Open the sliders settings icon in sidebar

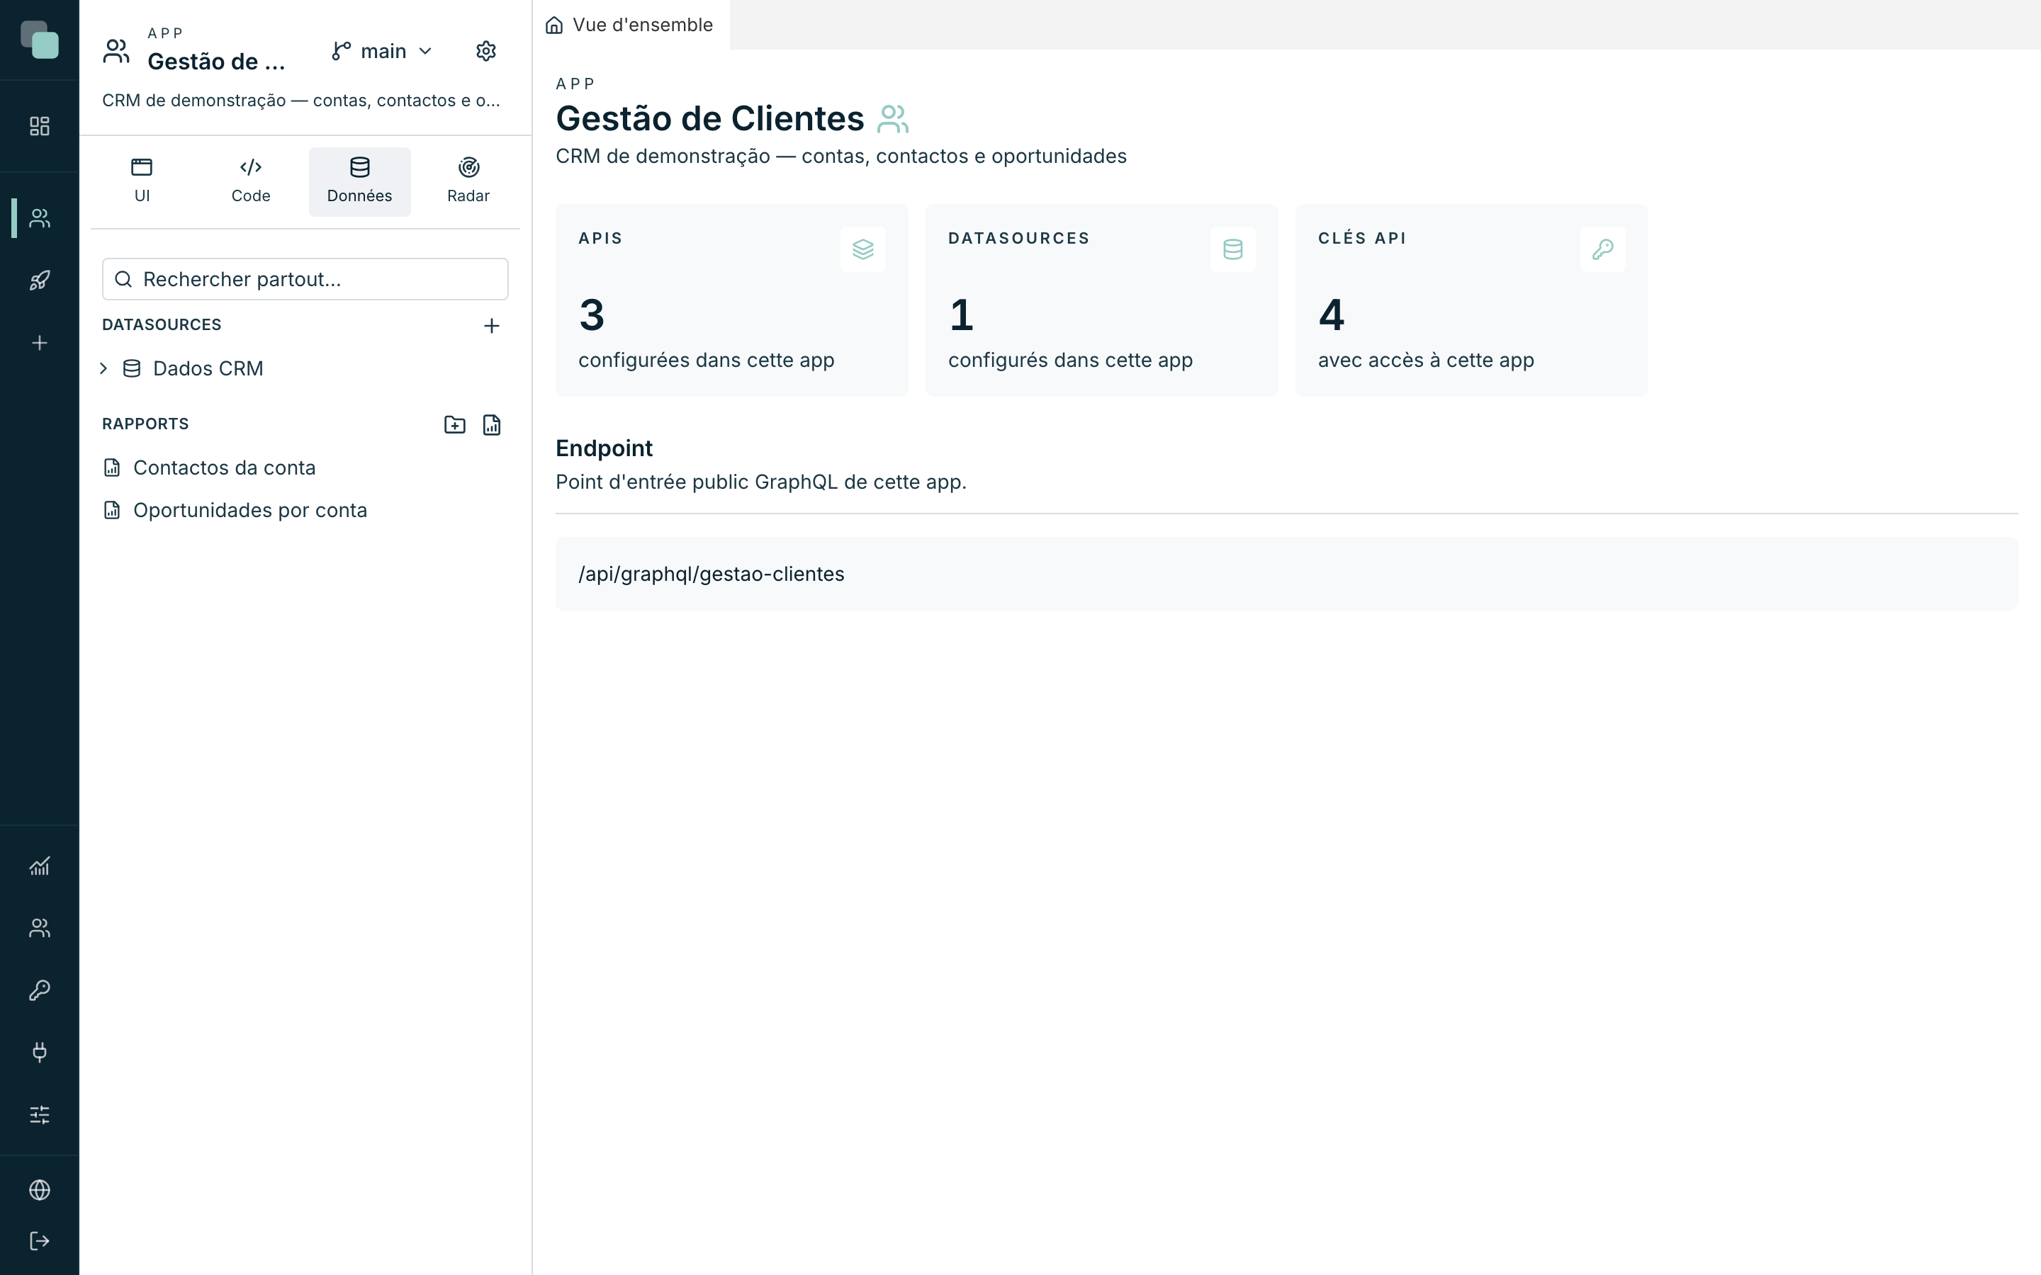click(x=40, y=1115)
